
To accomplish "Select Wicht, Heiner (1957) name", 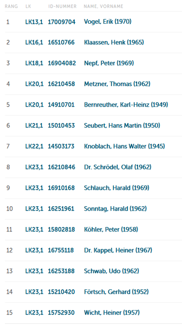I will (x=112, y=312).
